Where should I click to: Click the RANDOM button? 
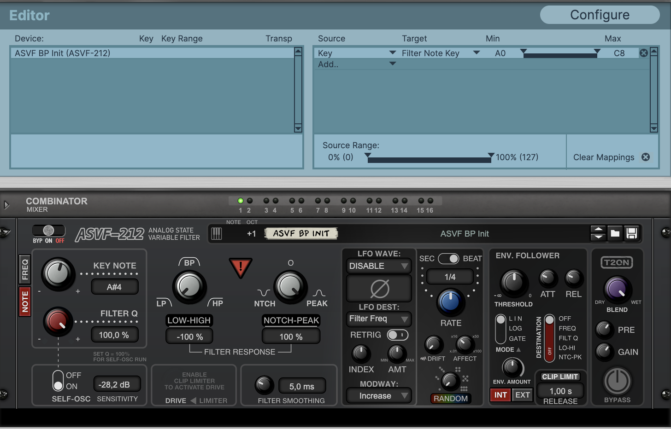click(x=450, y=399)
